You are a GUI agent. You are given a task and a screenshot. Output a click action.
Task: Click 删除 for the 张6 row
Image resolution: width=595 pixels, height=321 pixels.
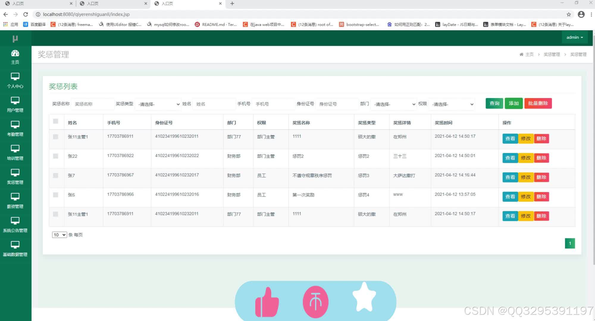pyautogui.click(x=541, y=196)
